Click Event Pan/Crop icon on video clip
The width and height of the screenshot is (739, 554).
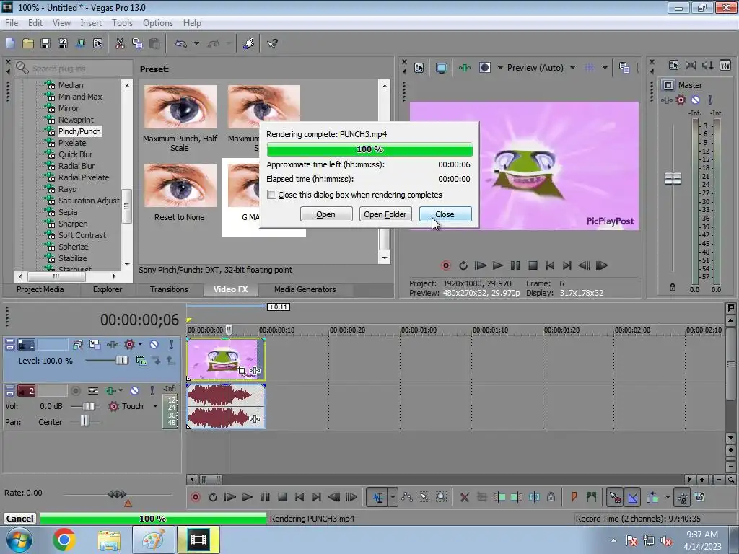pyautogui.click(x=242, y=371)
